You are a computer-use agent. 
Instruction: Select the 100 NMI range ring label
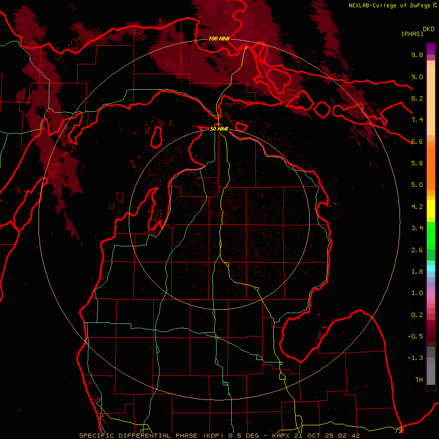click(219, 39)
